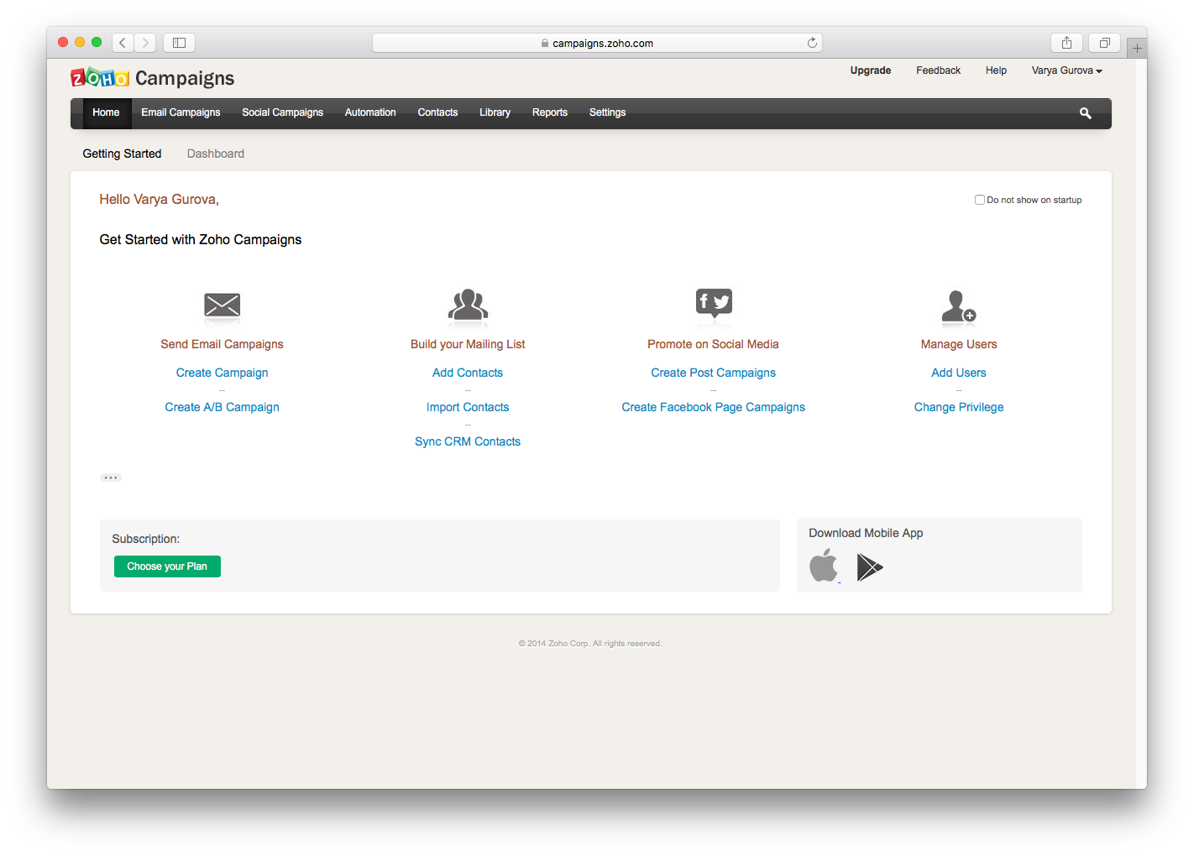Click the Change Privilege link
The height and width of the screenshot is (856, 1194).
pyautogui.click(x=959, y=407)
